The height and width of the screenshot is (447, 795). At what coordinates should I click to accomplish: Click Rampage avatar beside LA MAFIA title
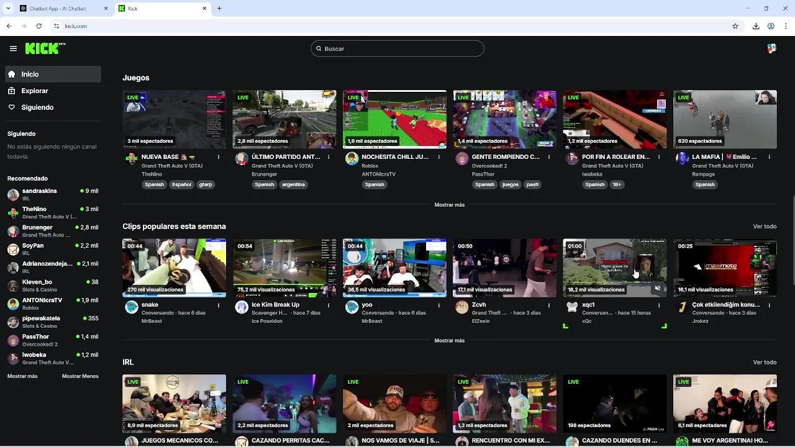point(682,158)
